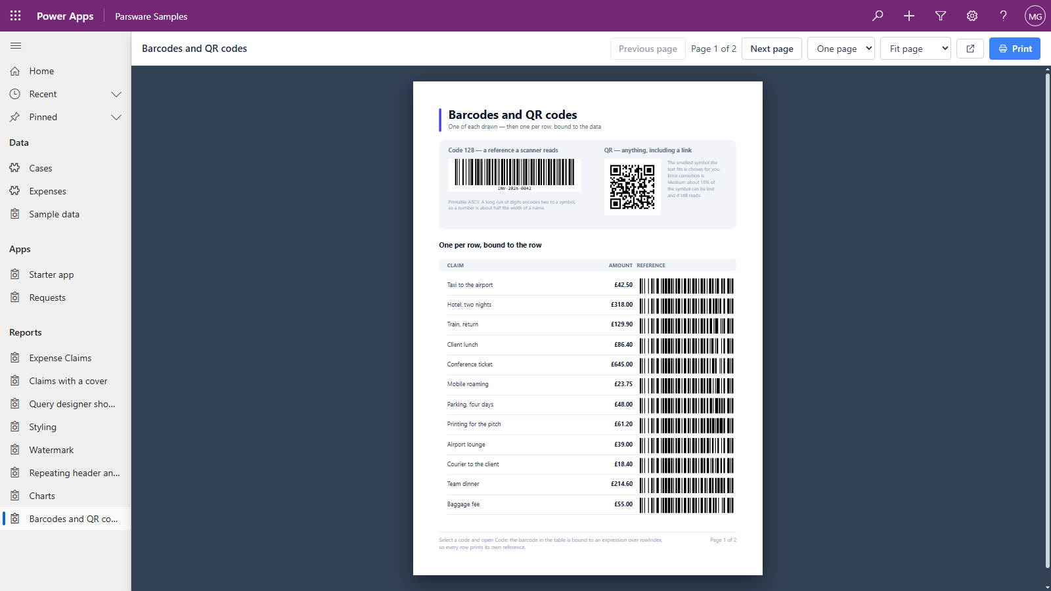This screenshot has height=591, width=1051.
Task: Click the 'Hotel, two nights' row text
Action: [x=469, y=305]
